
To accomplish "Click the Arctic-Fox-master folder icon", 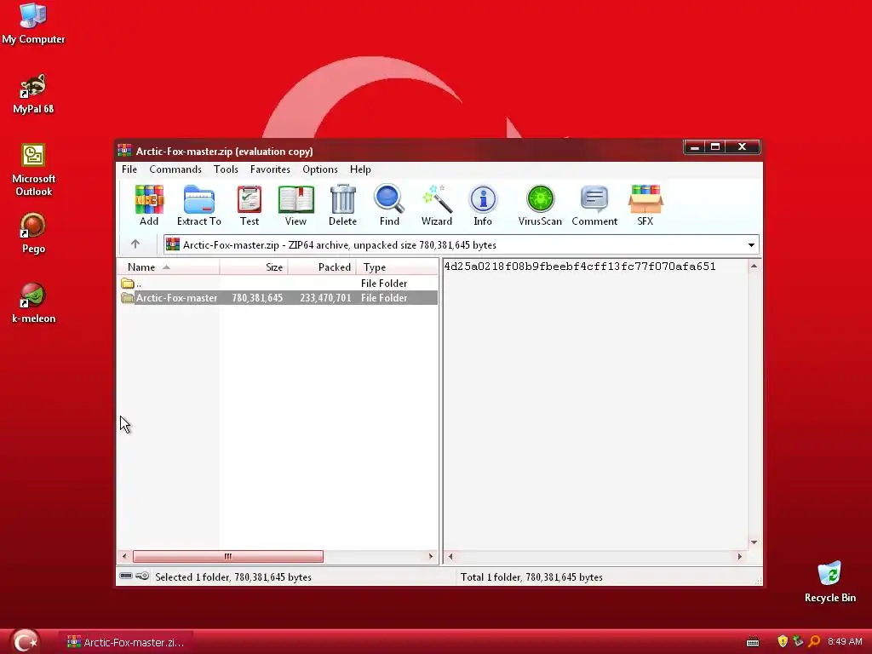I will [128, 298].
